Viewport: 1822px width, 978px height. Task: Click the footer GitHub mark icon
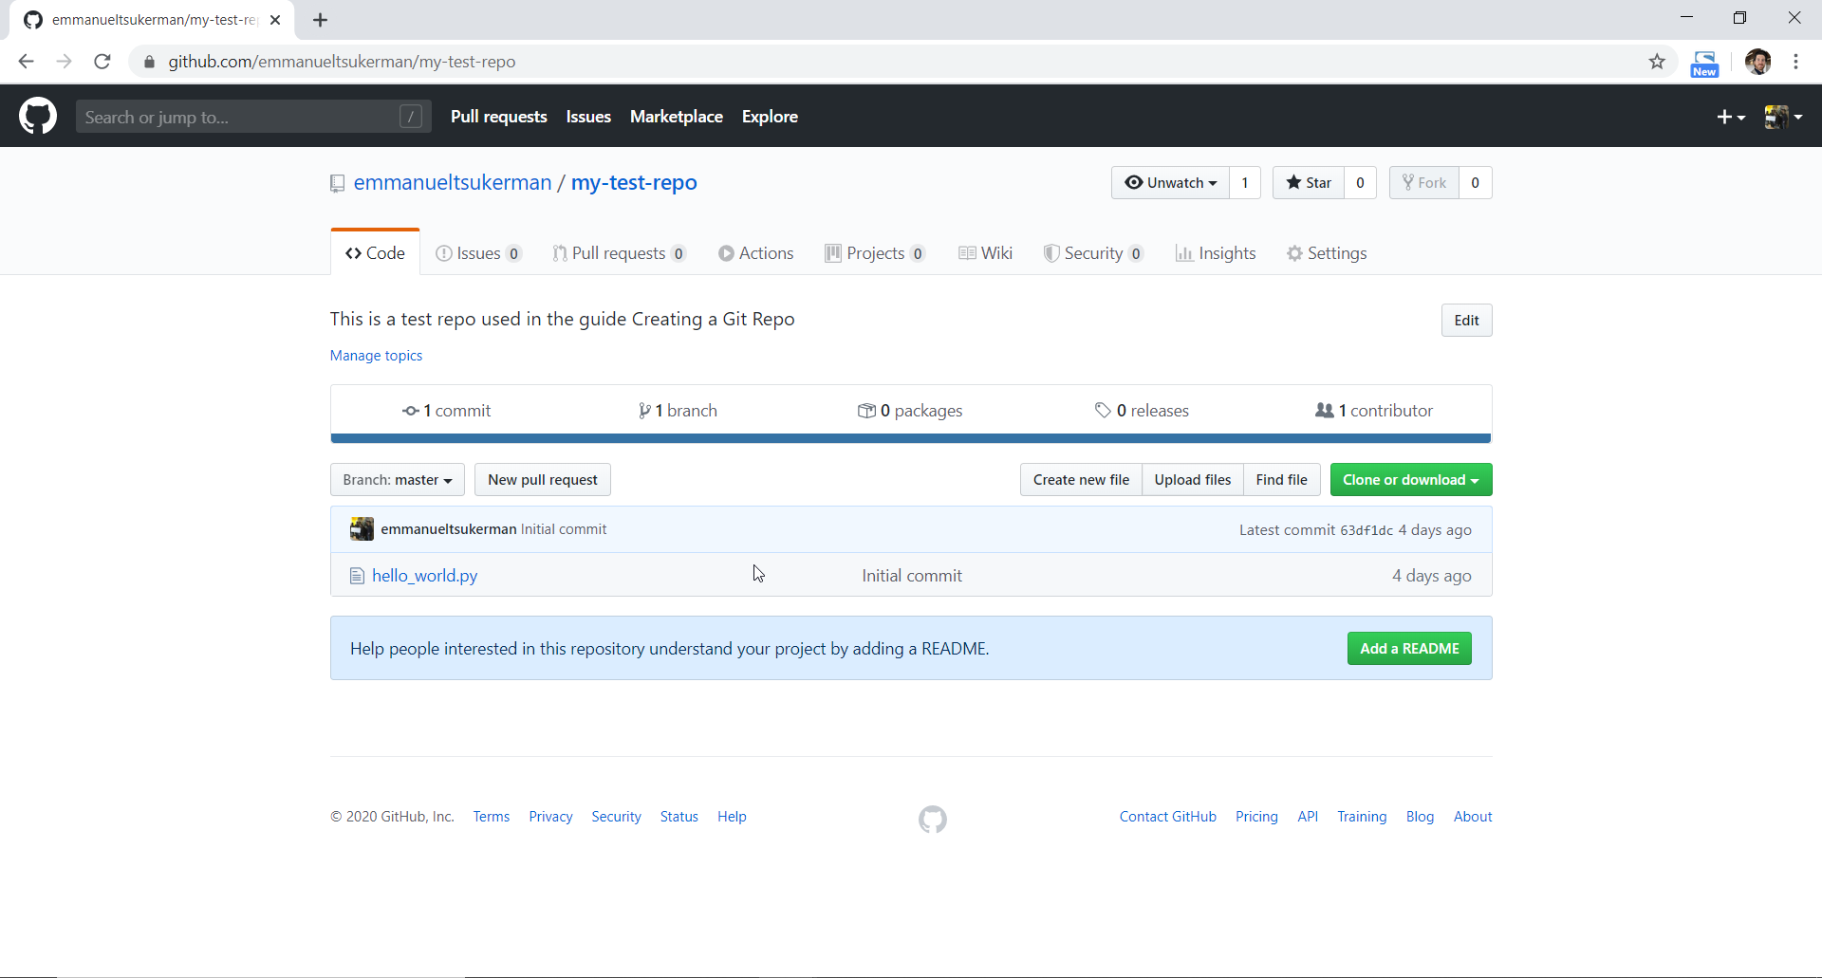coord(933,820)
